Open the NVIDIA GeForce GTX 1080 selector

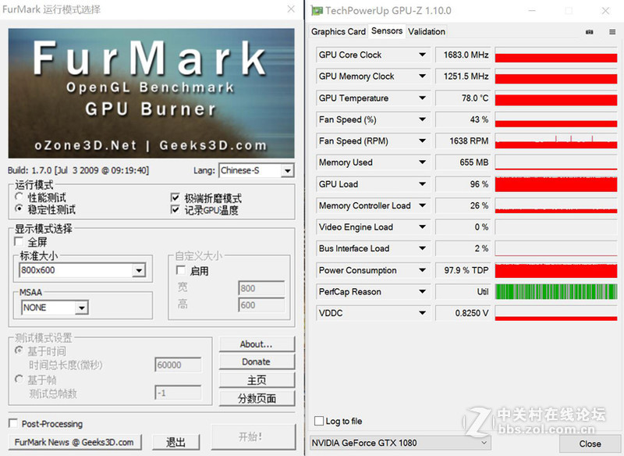400,443
